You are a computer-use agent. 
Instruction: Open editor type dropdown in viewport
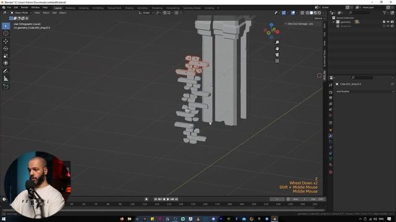5,12
